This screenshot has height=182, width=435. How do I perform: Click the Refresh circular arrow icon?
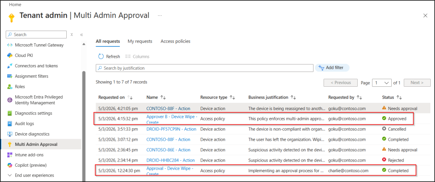coord(101,57)
